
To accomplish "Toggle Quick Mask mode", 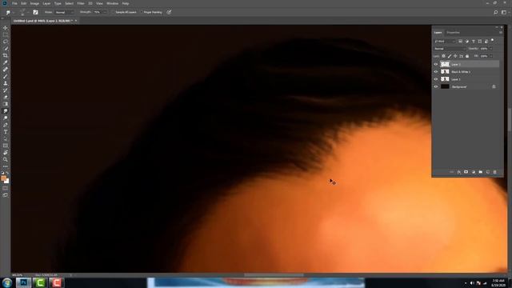I will tap(6, 189).
